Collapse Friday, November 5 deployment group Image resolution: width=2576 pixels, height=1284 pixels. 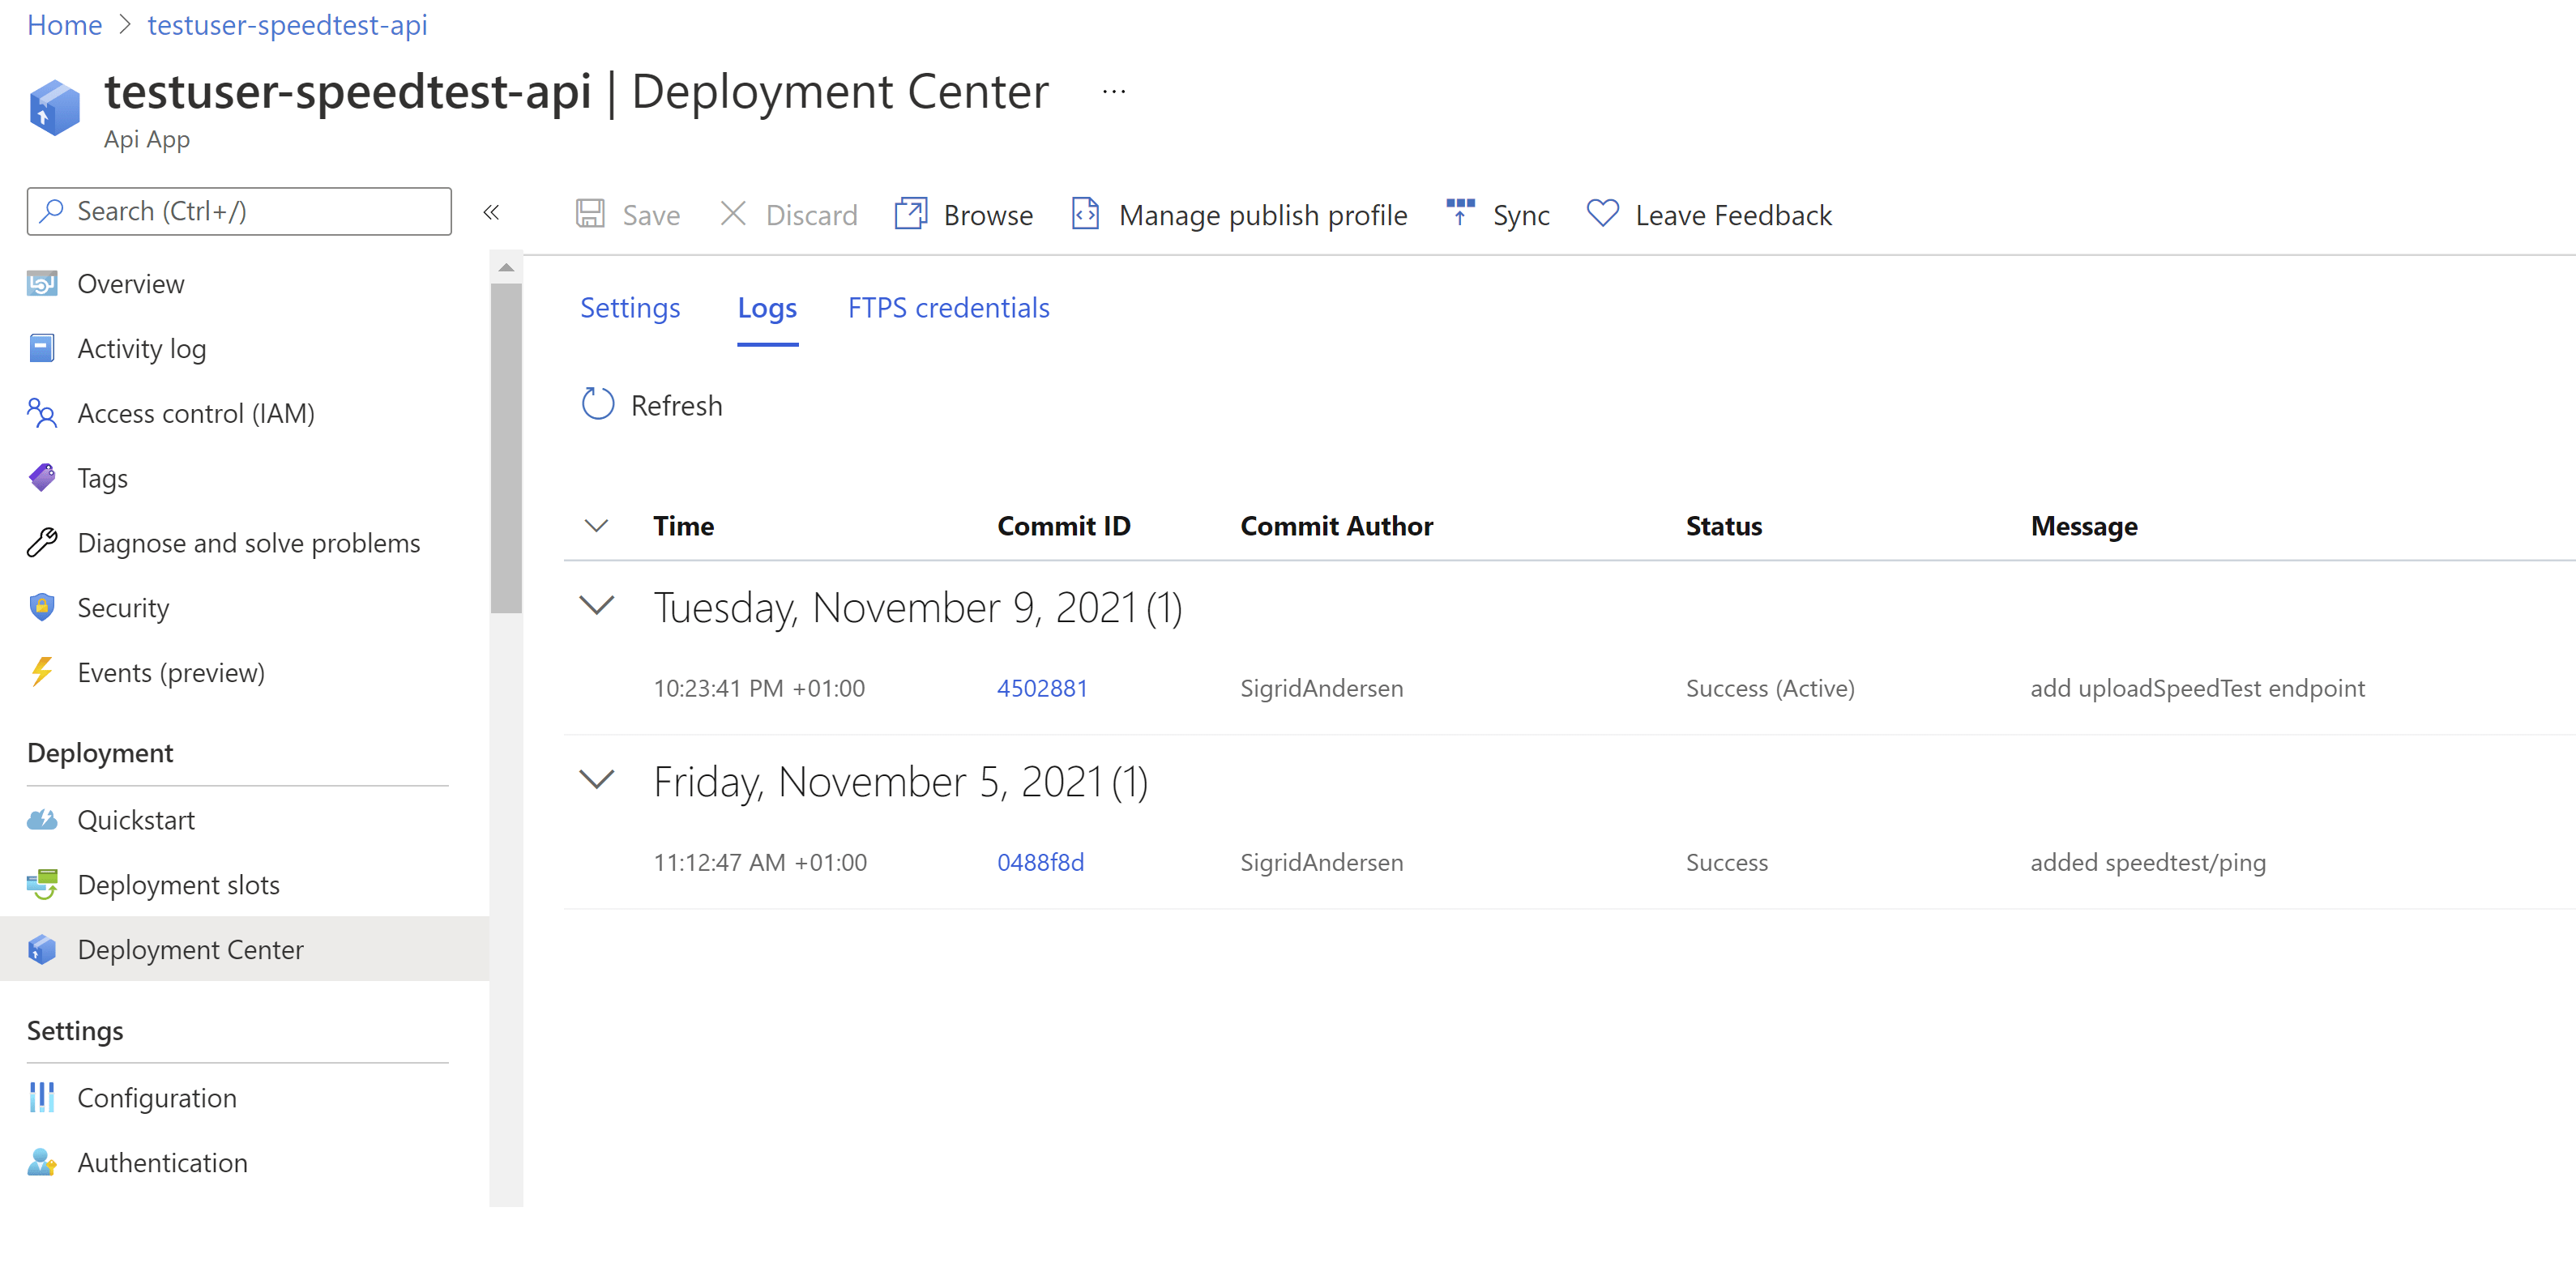597,781
